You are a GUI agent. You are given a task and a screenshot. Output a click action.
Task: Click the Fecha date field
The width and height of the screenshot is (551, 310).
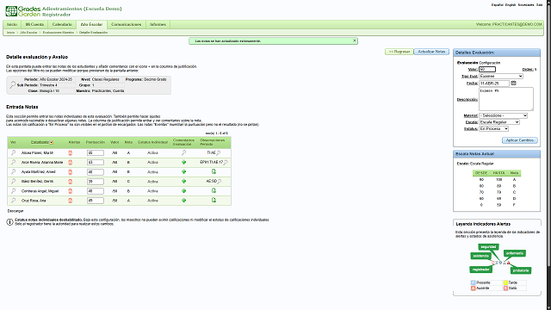[x=494, y=84]
